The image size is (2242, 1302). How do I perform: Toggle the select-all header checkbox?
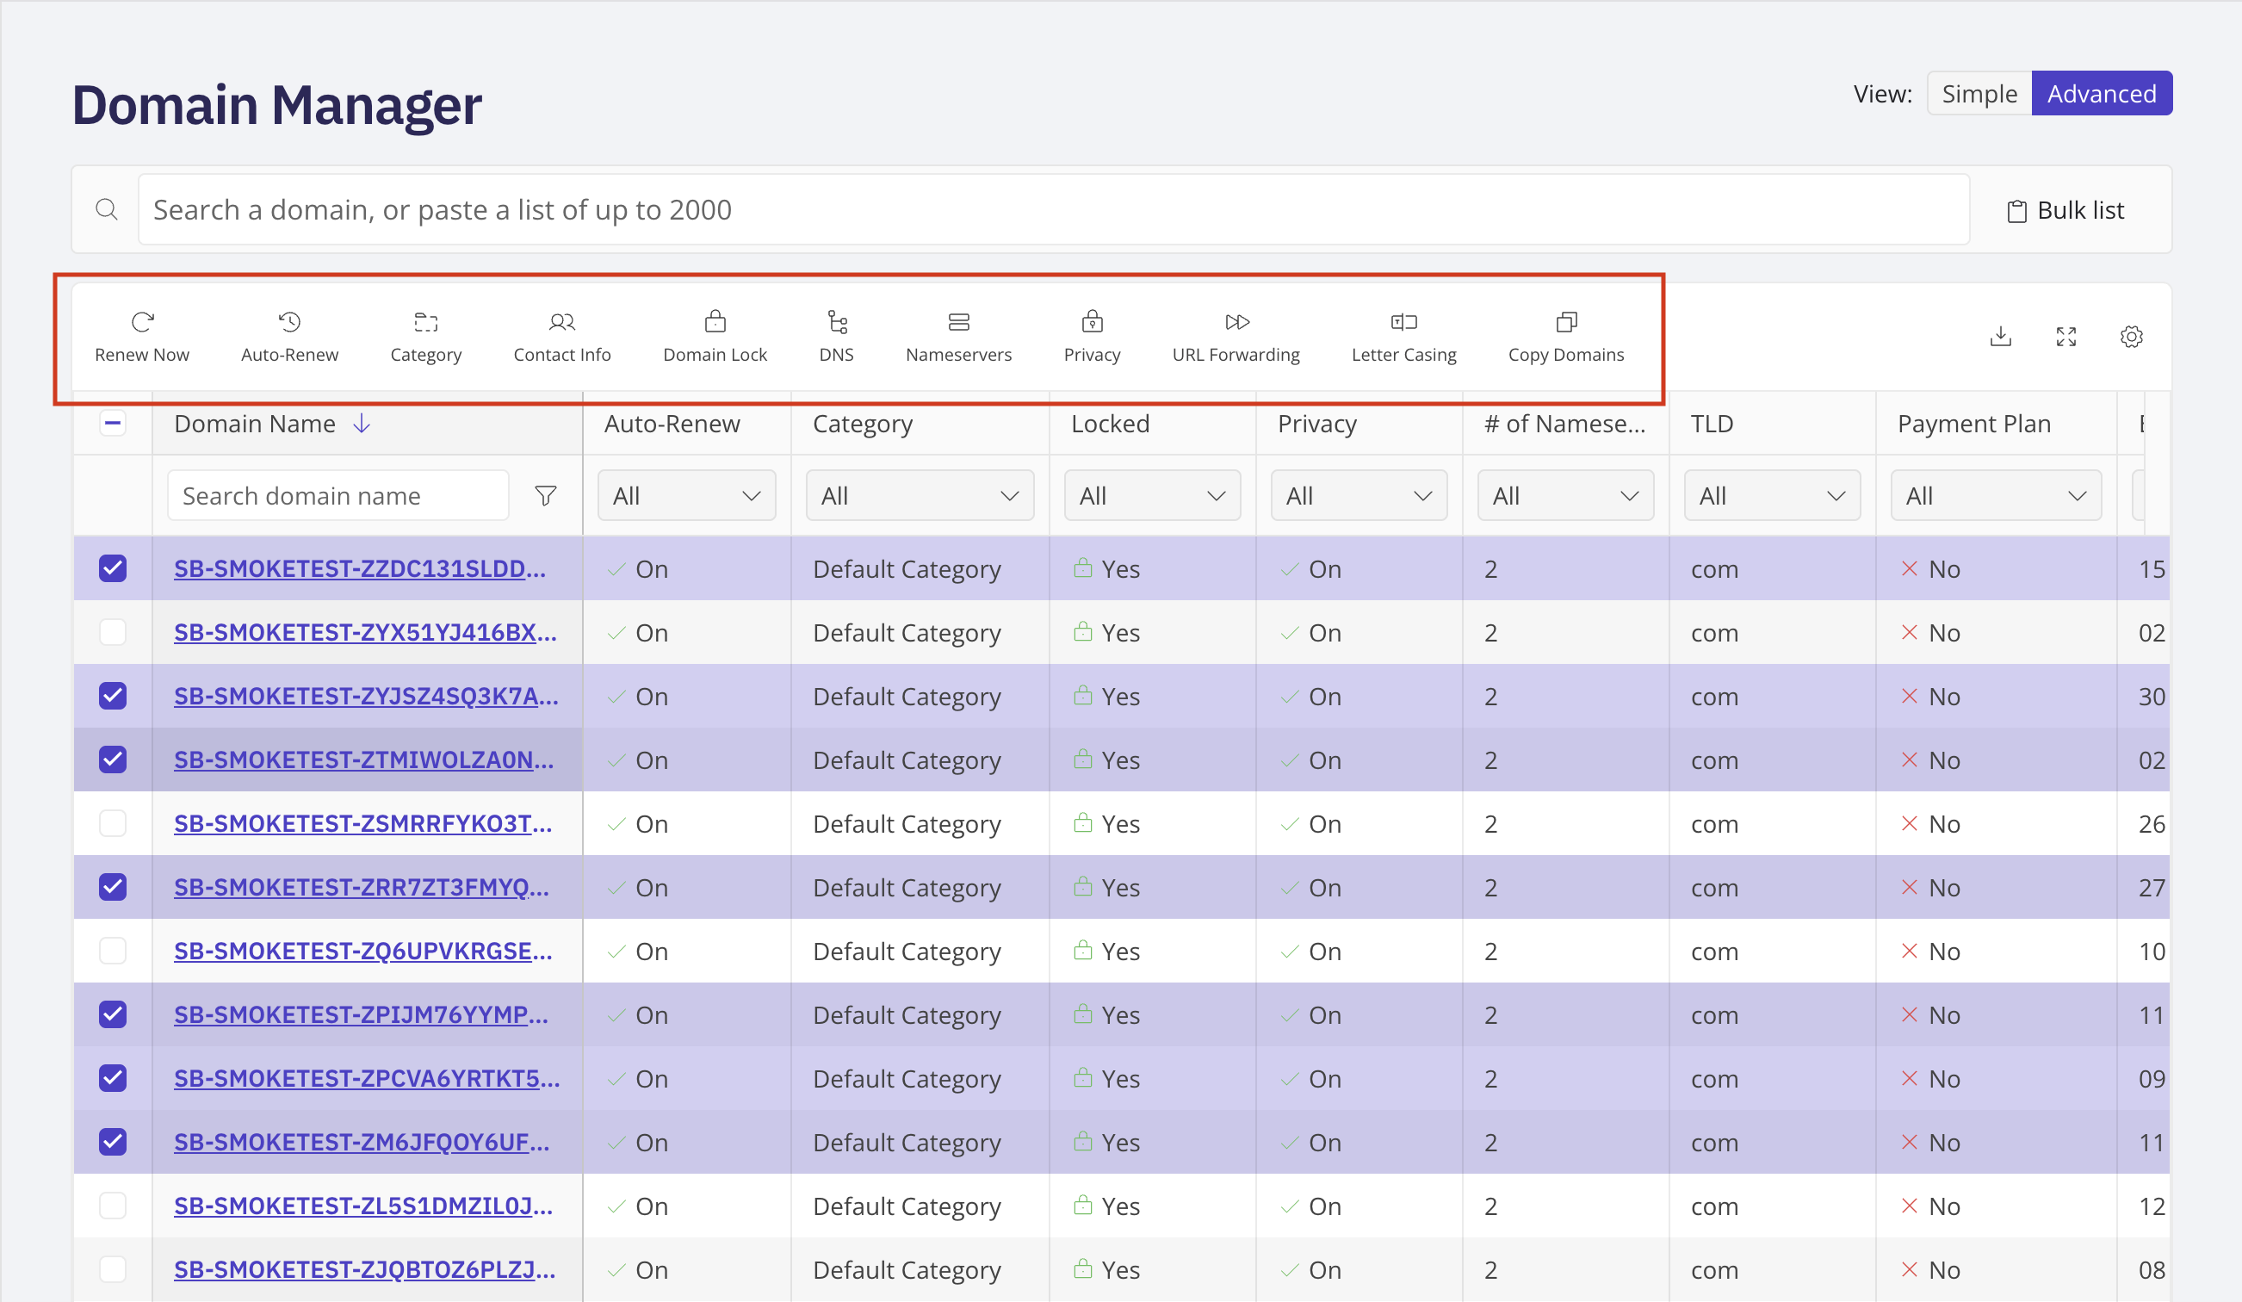click(x=113, y=423)
